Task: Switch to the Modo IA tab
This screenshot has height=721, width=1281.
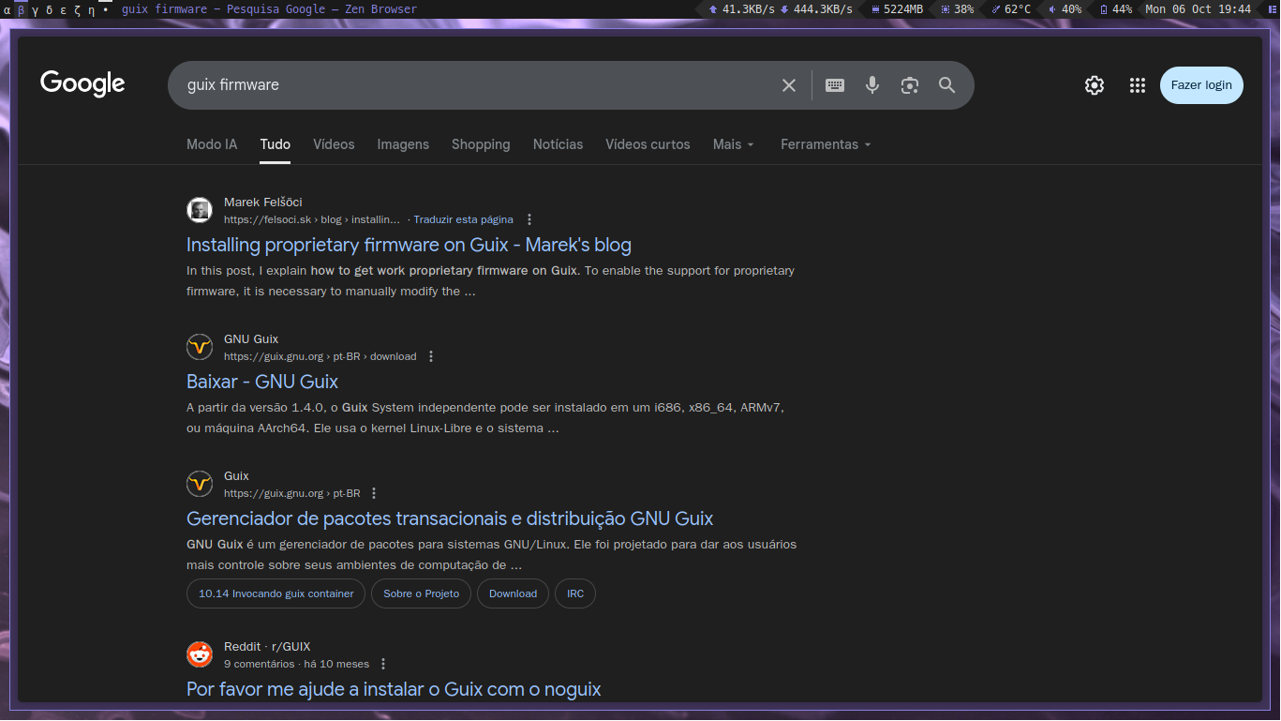Action: [212, 144]
